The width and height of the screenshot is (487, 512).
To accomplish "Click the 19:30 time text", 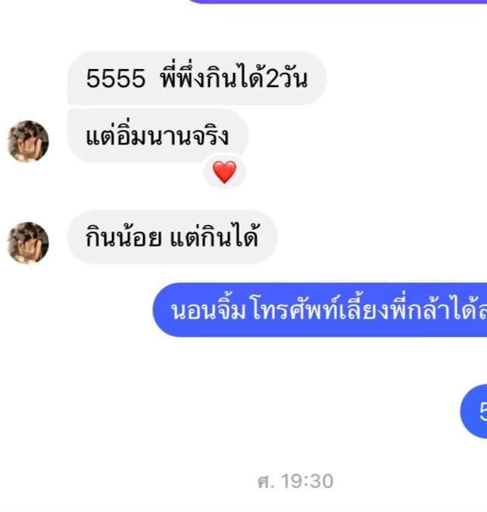I will [307, 481].
